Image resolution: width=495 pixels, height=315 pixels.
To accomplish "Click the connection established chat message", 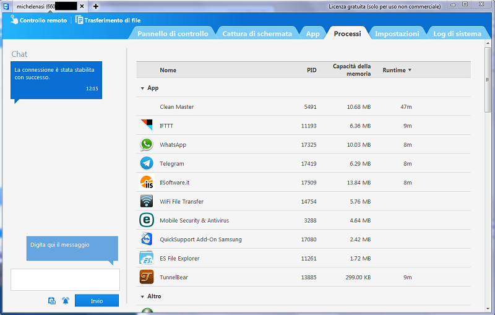I will tap(56, 80).
